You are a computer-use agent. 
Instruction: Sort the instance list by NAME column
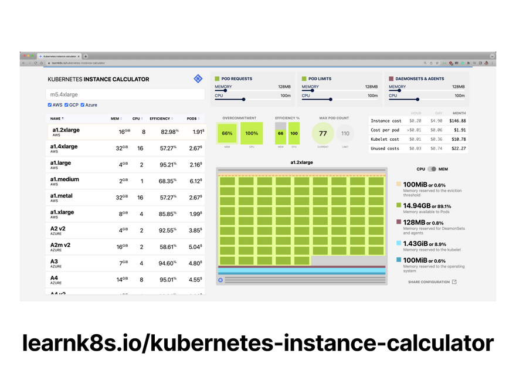(x=56, y=118)
